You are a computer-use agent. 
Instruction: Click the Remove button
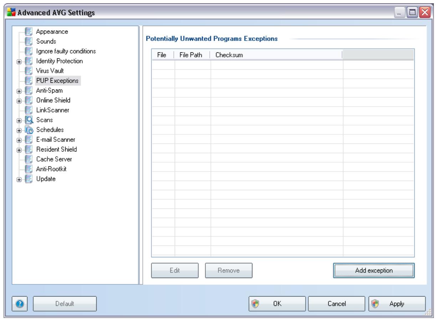point(229,271)
